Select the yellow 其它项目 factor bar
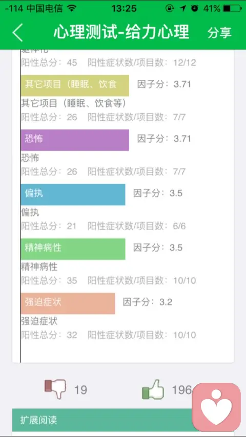Image resolution: width=246 pixels, height=437 pixels. tap(75, 85)
